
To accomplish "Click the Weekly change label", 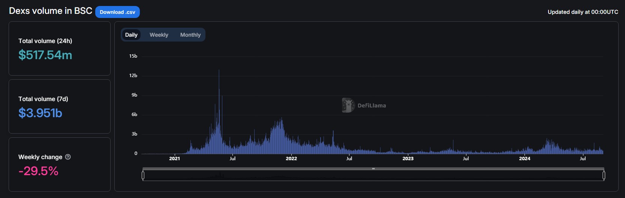I will pos(40,157).
